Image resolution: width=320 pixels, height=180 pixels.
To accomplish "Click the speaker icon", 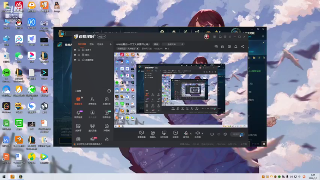I will click(197, 133).
